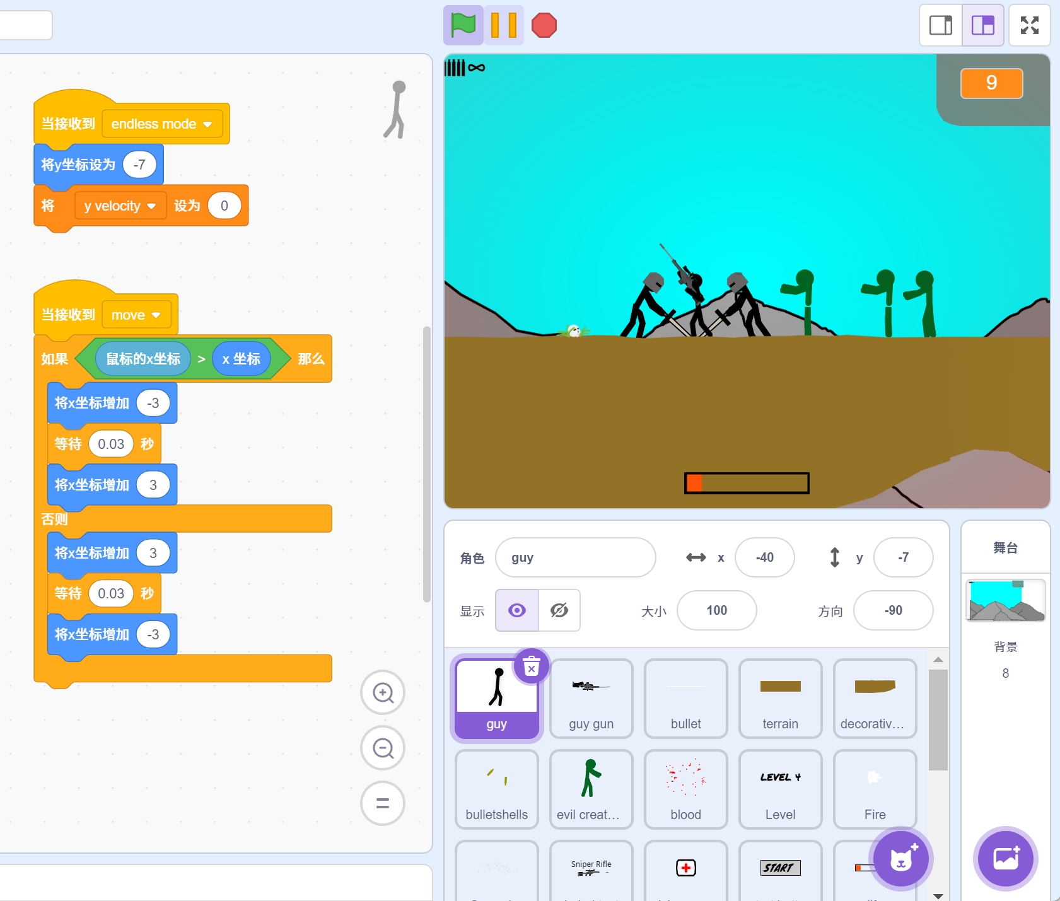
Task: Zoom in on the code workspace
Action: pos(383,693)
